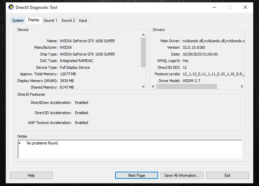Open the Input tab
259x186 pixels.
(x=83, y=20)
